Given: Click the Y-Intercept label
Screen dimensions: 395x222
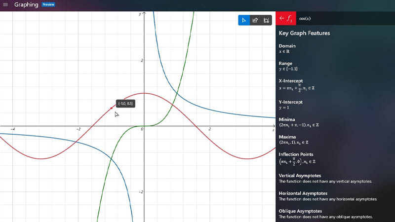Looking at the screenshot, I should click(x=290, y=102).
